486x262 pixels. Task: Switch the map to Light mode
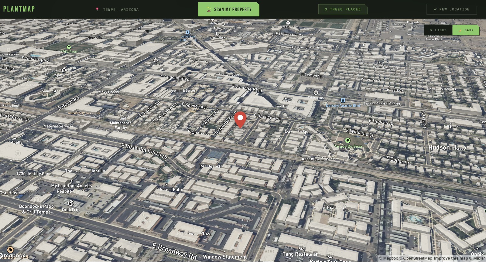click(438, 30)
